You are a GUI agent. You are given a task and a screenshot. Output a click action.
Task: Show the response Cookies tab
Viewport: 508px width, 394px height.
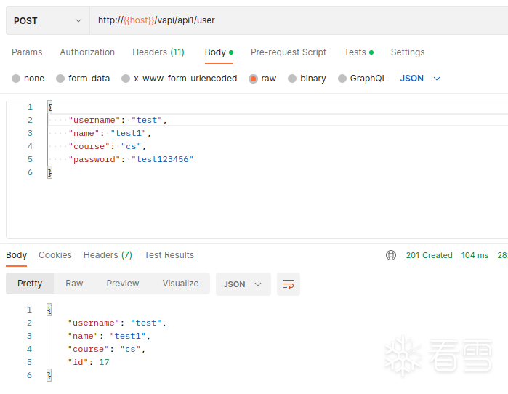tap(55, 255)
